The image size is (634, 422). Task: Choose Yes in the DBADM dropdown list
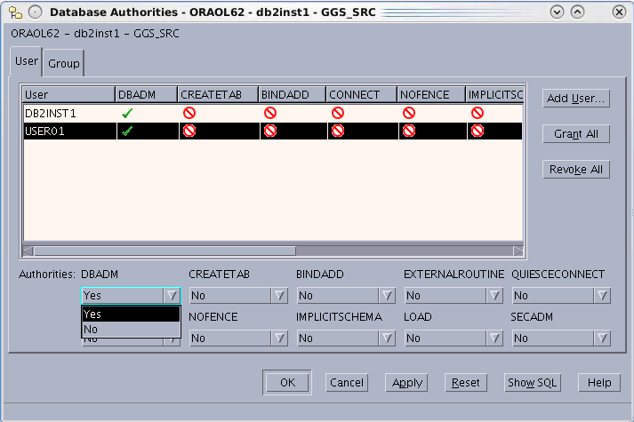pos(131,315)
